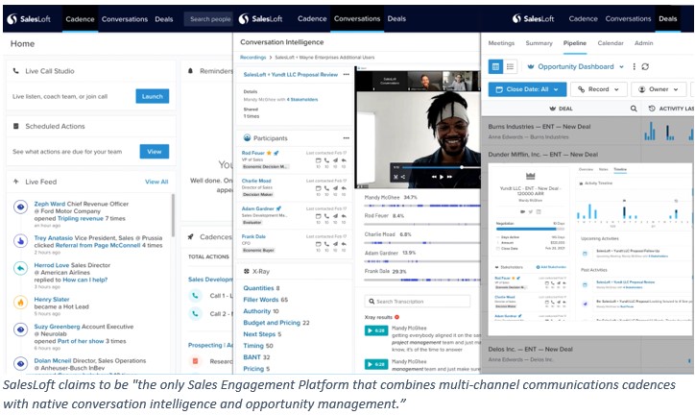Click Frank Dale's talk-time timeline bar
The image size is (695, 415).
click(x=422, y=280)
